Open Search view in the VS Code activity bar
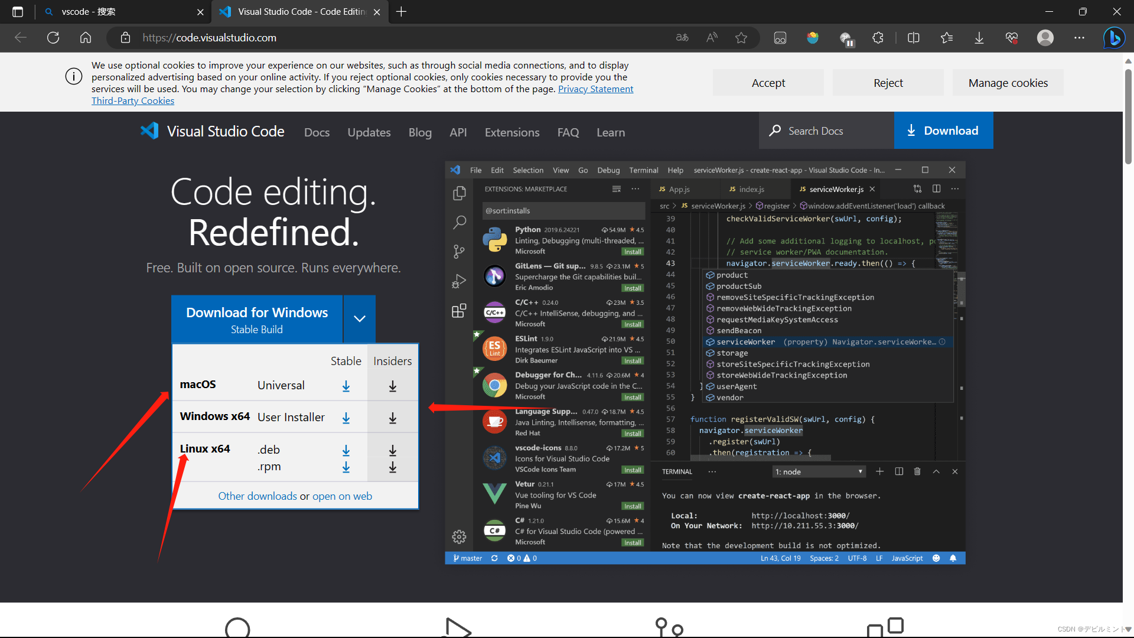 coord(459,222)
